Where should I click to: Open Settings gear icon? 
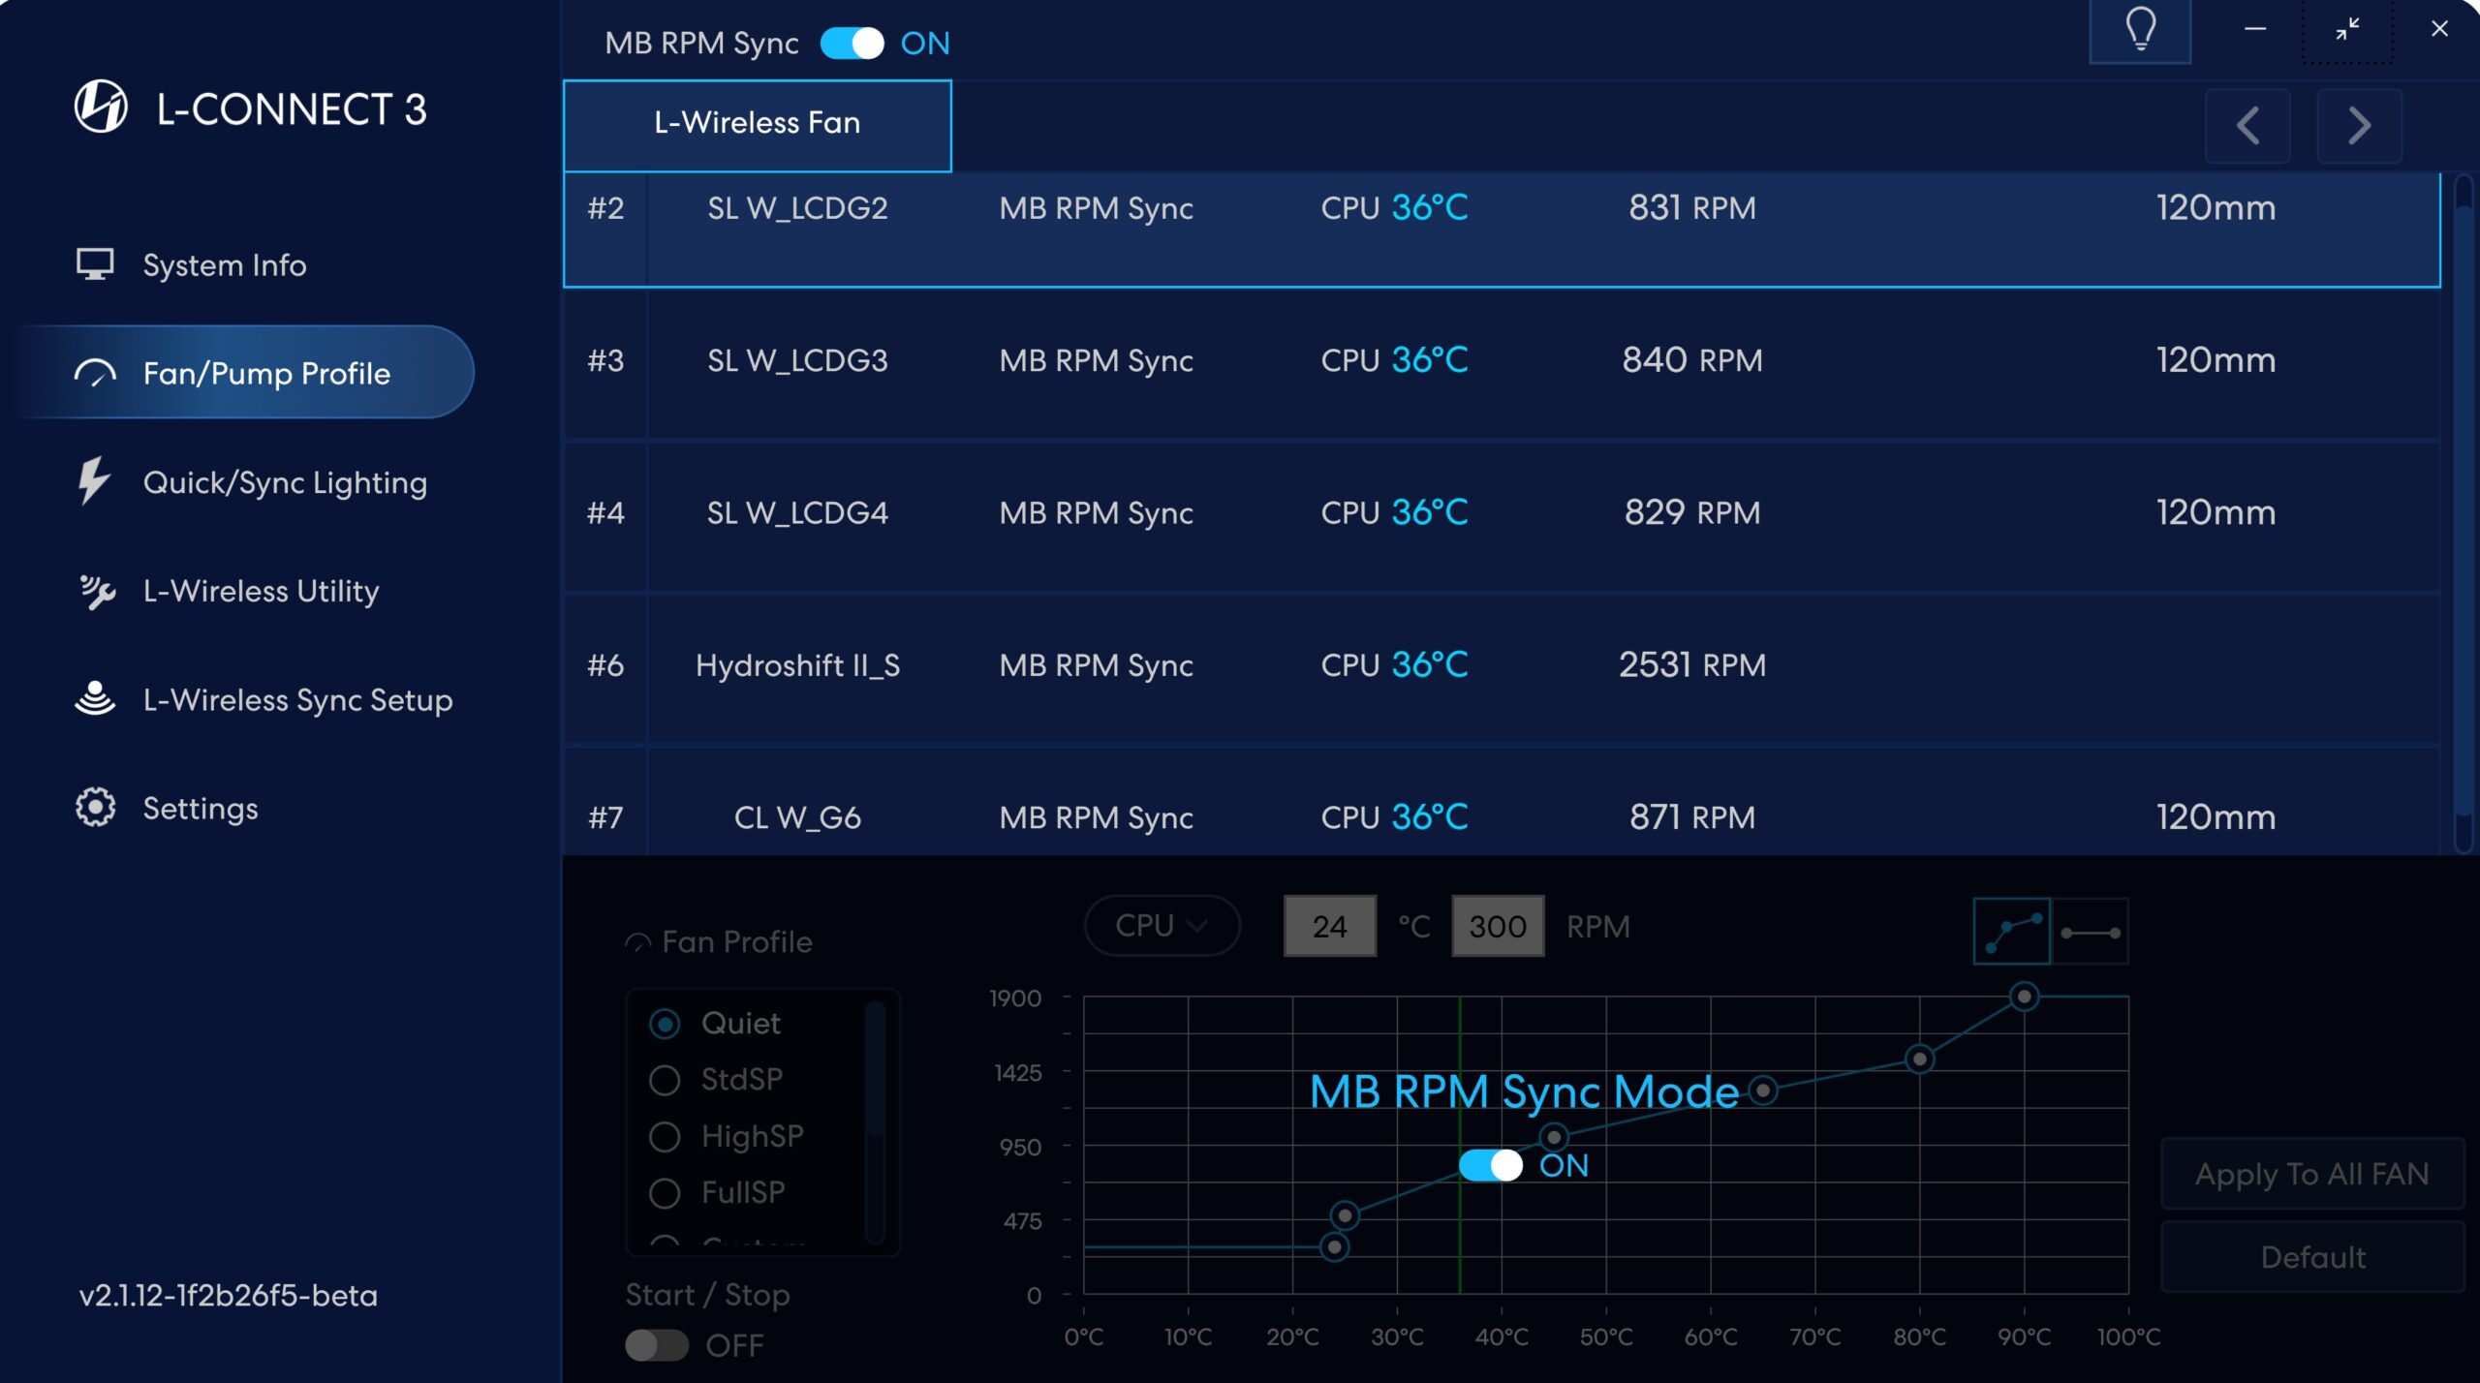point(95,807)
